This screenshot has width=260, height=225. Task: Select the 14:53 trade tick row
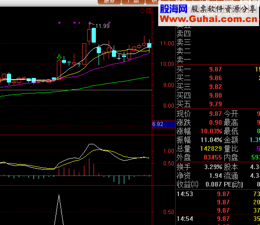pos(218,194)
